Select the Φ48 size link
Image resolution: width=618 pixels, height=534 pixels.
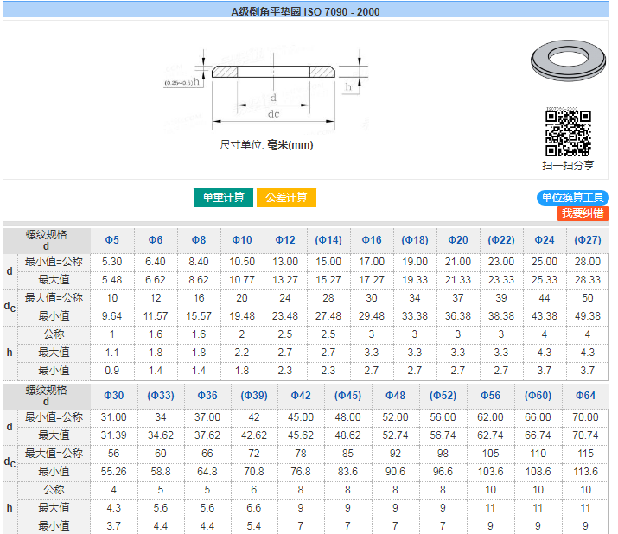pyautogui.click(x=395, y=395)
